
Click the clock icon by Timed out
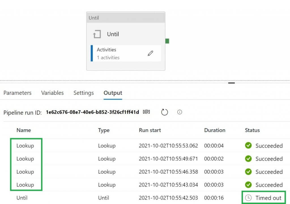tap(248, 198)
